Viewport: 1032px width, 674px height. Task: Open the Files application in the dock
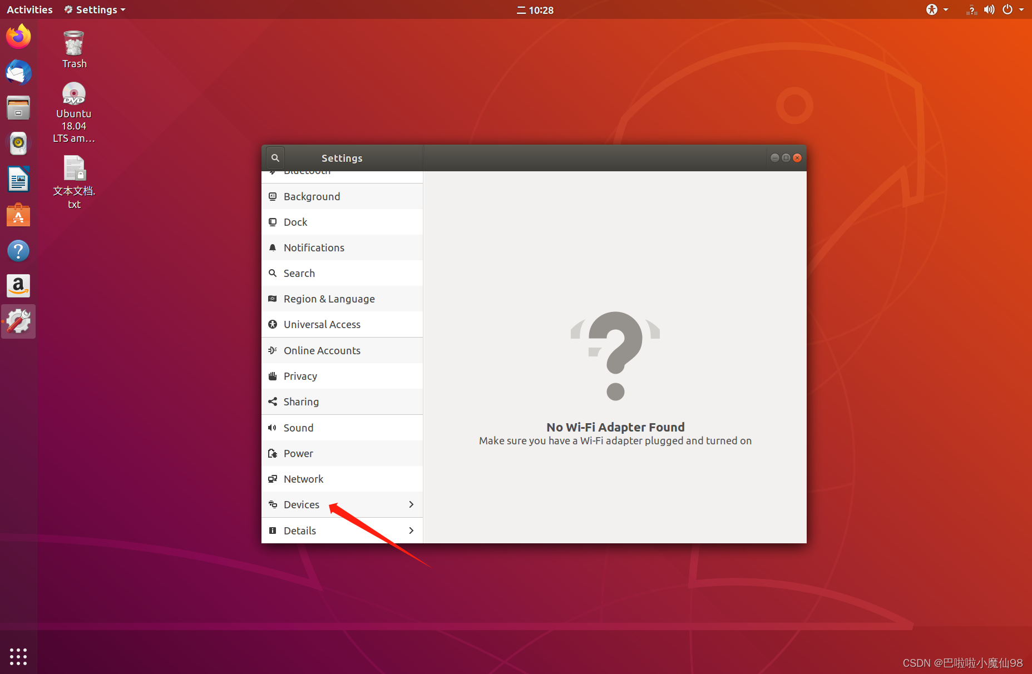click(18, 107)
